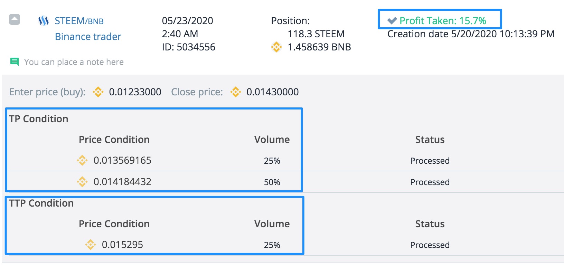Open the STEEM/BNB pair link
564x266 pixels.
click(x=79, y=21)
